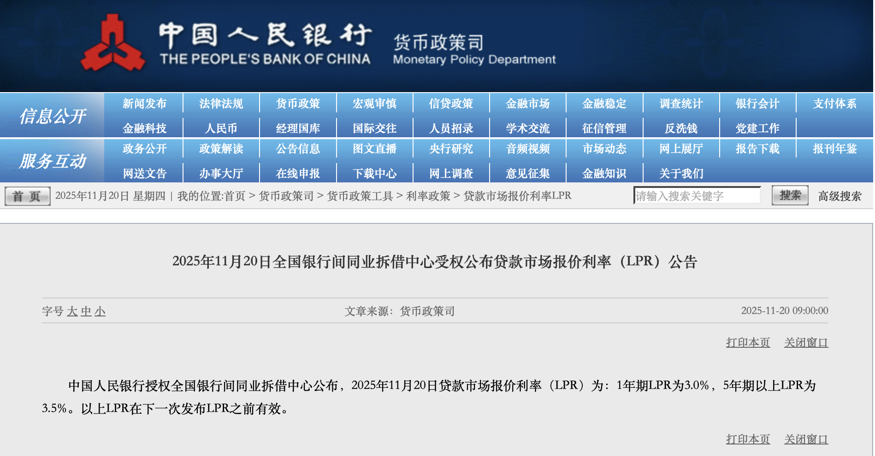
Task: Select 货币政策 in the top navigation
Action: 297,103
